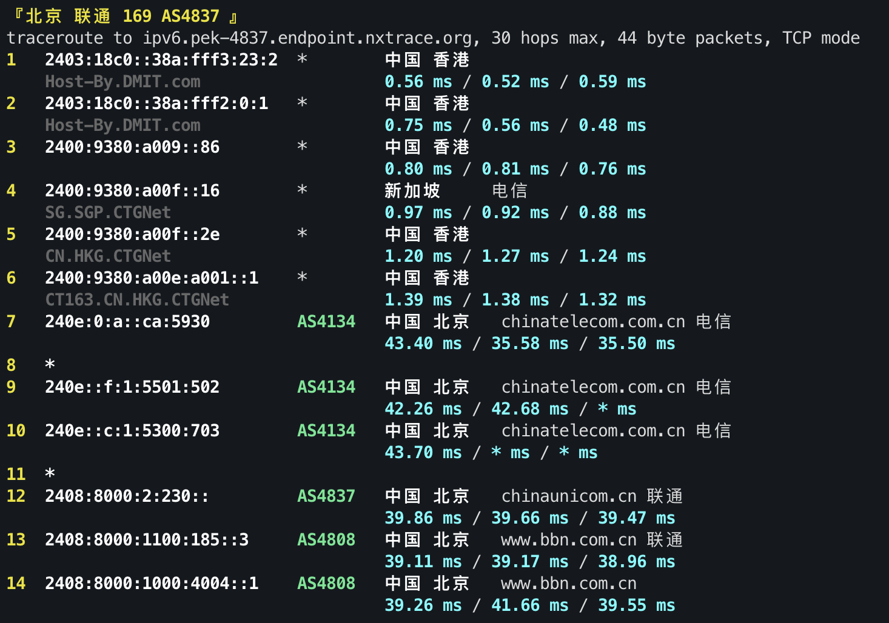Click latency 0.80 ms on hop 3
The width and height of the screenshot is (889, 623).
click(418, 169)
